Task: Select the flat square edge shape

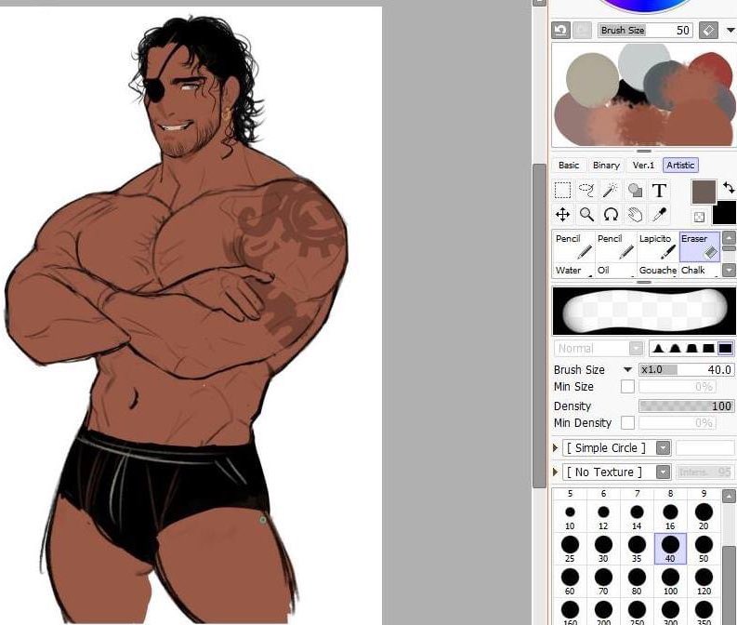Action: point(725,348)
